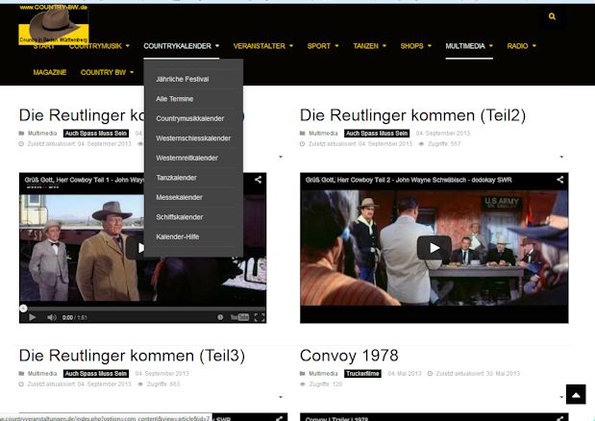Image resolution: width=595 pixels, height=421 pixels.
Task: Enter fullscreen on Teil 1 video
Action: point(260,317)
